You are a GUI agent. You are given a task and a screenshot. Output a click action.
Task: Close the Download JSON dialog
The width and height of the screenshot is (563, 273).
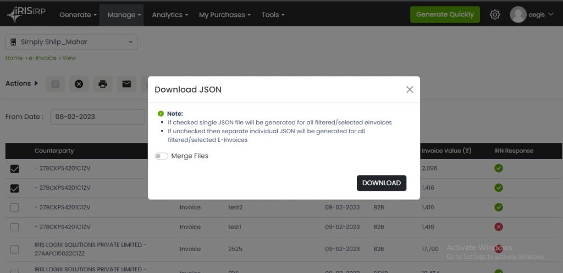coord(410,89)
